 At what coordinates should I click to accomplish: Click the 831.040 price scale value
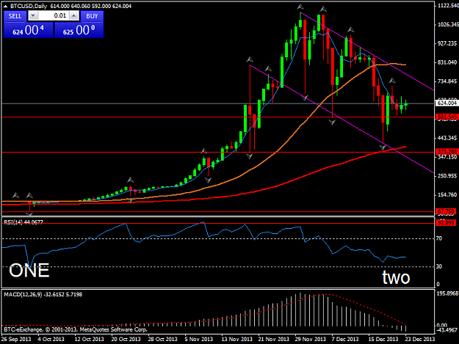(447, 62)
